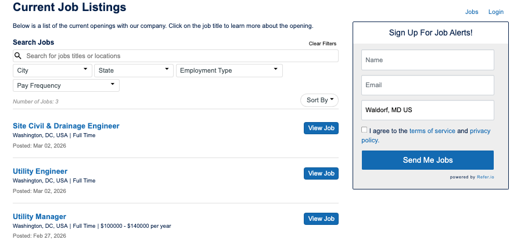The image size is (528, 247).
Task: Open the Utility Manager job title link
Action: 39,216
